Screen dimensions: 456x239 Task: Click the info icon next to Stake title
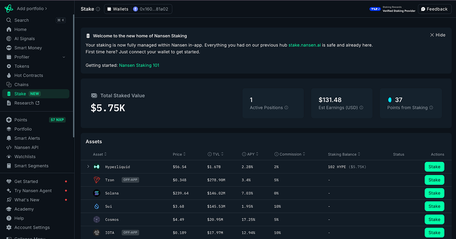[x=98, y=9]
